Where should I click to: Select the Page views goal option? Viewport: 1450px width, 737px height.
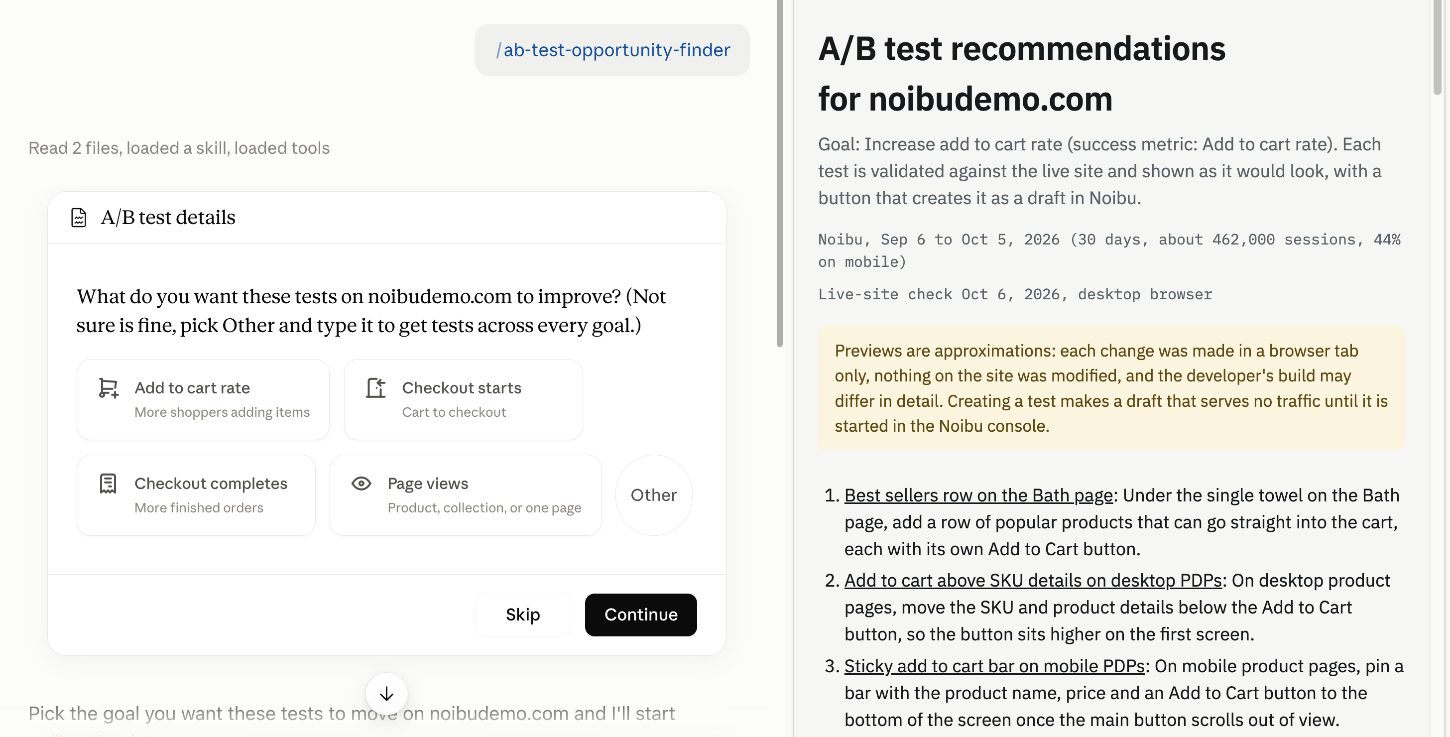tap(466, 495)
